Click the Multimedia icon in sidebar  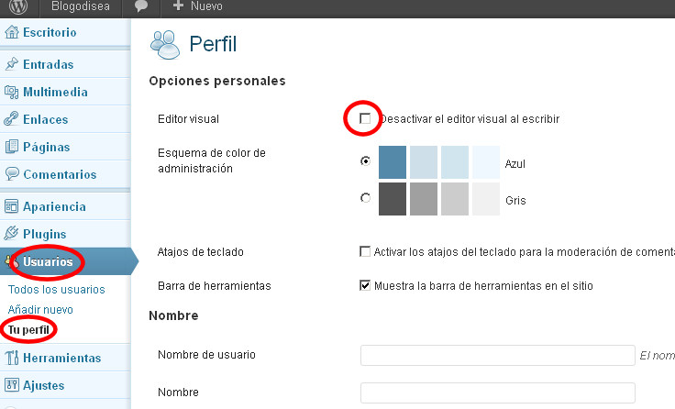pos(12,92)
